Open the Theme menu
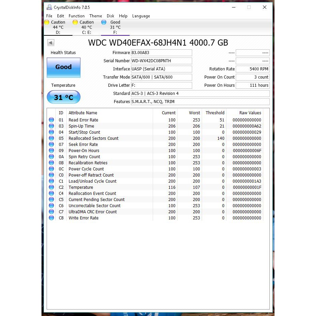Viewport: 316px width, 316px height. (x=96, y=16)
